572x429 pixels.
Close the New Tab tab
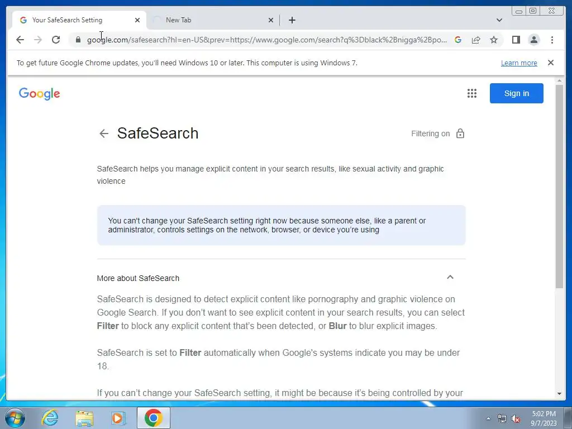pos(271,20)
